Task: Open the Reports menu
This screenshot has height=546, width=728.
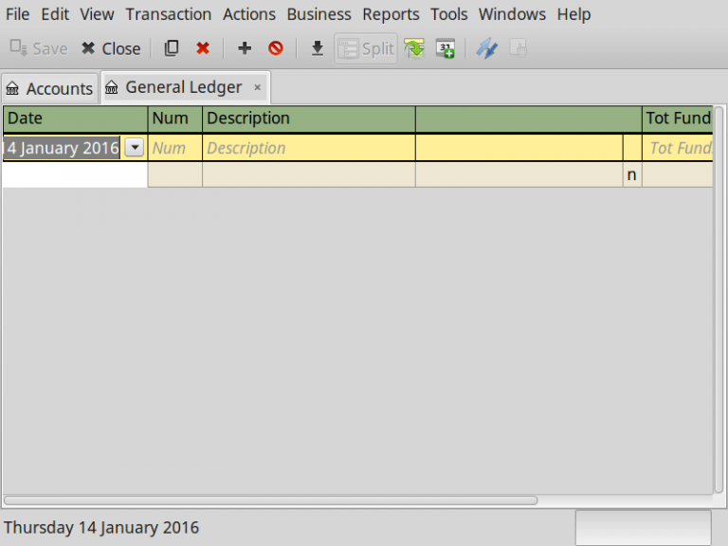Action: [x=391, y=14]
